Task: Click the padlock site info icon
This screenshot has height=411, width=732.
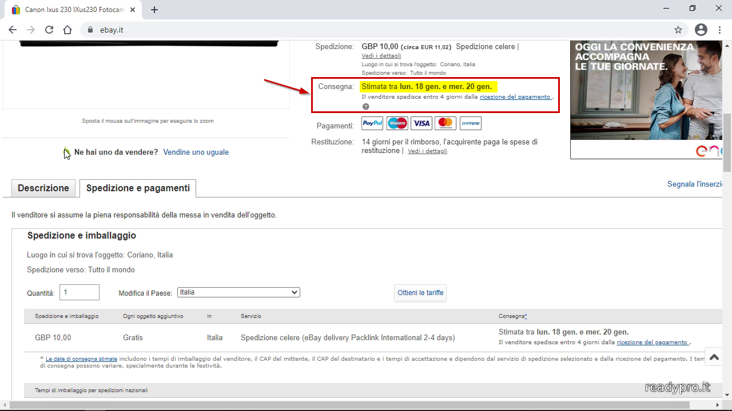Action: click(90, 30)
